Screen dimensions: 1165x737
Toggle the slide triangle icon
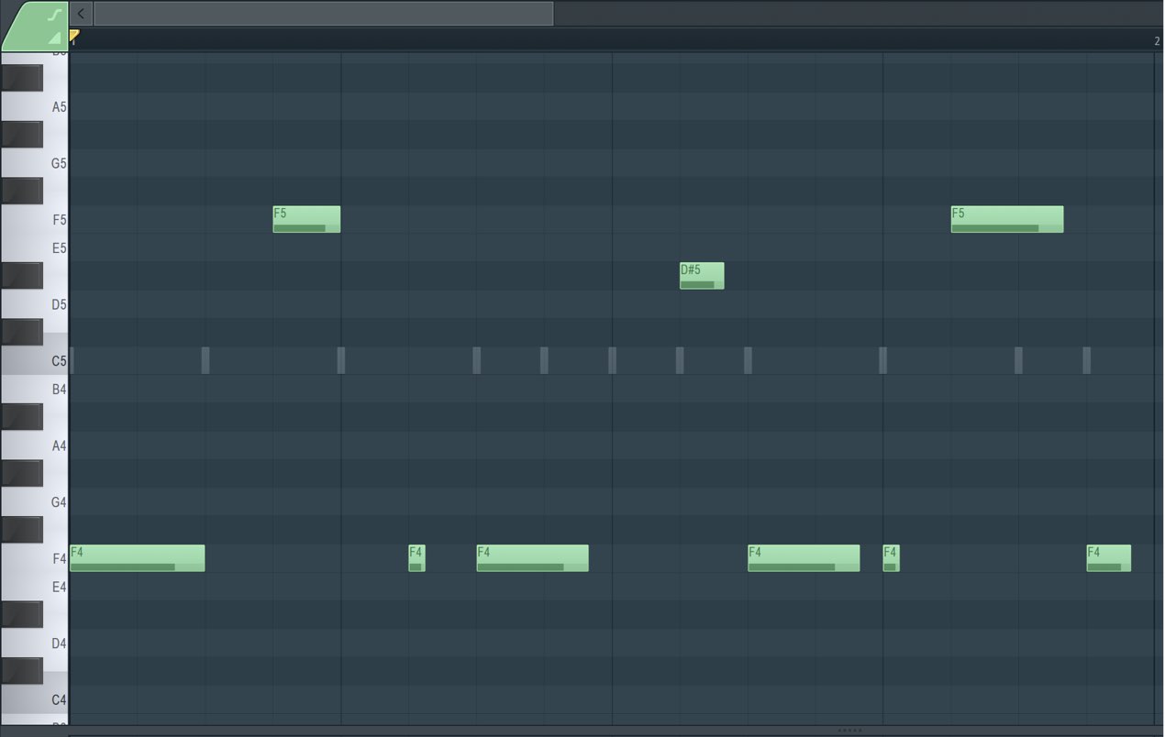[x=55, y=38]
